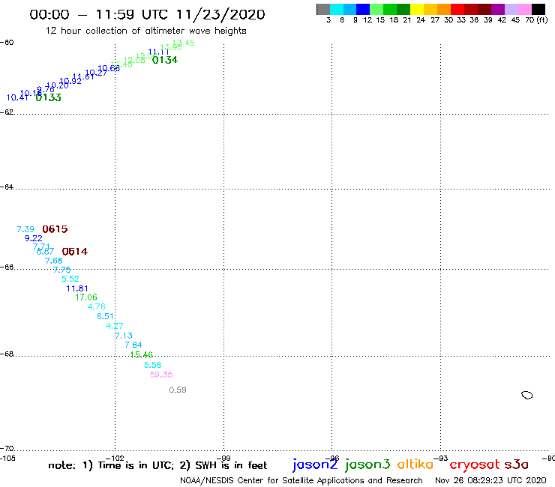Click the 'note: 1) Time is in UTC' text
This screenshot has height=487, width=555.
111,465
